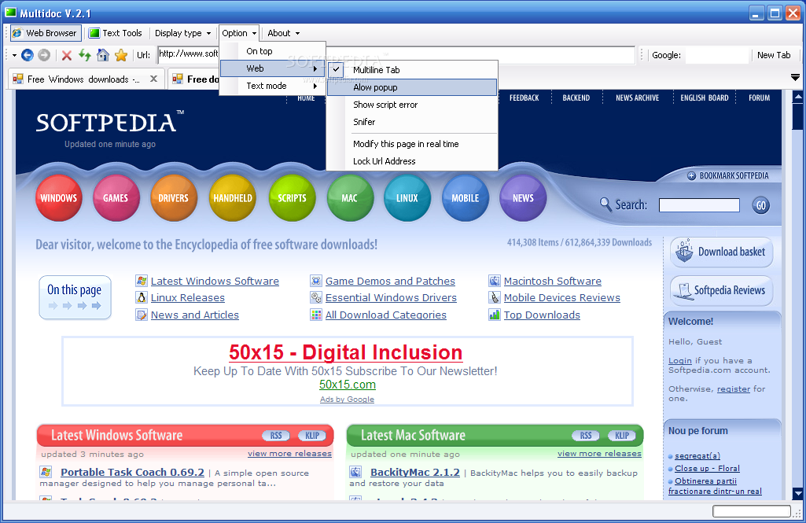Expand the Text mode submenu

click(x=272, y=86)
